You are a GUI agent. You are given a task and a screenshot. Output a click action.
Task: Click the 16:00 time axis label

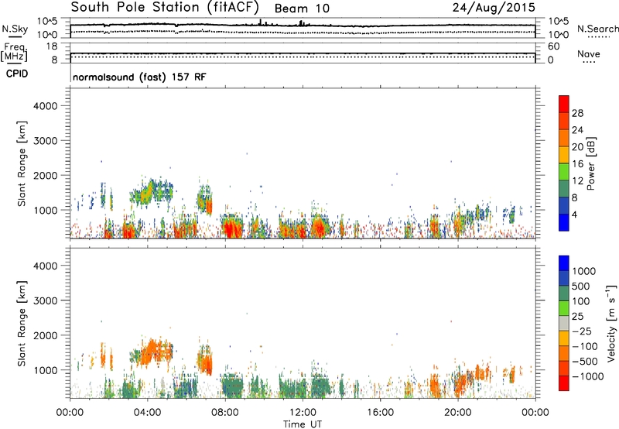point(380,413)
